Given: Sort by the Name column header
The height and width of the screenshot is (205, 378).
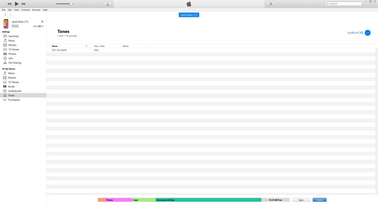Looking at the screenshot, I should point(70,46).
